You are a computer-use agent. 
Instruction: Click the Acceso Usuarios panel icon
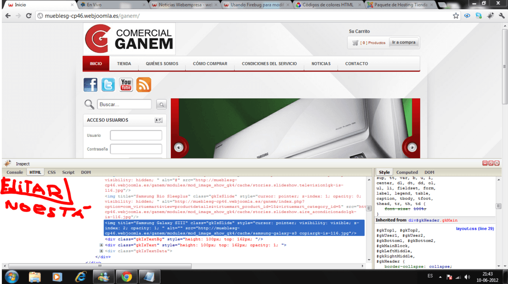coord(158,120)
